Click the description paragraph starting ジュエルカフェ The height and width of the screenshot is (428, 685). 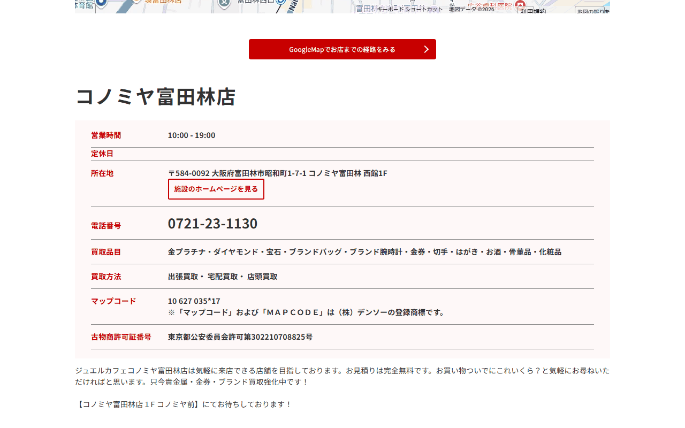[x=342, y=376]
